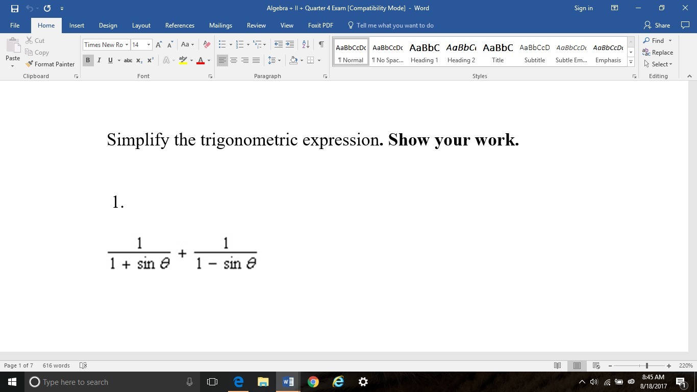Viewport: 697px width, 392px height.
Task: Toggle Superscript formatting
Action: tap(151, 60)
